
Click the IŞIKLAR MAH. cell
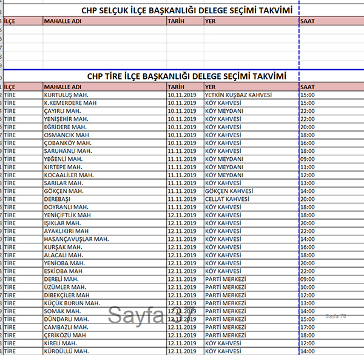(x=105, y=223)
